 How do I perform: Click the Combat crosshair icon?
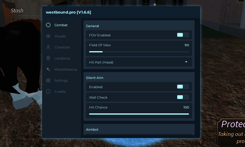click(x=48, y=25)
